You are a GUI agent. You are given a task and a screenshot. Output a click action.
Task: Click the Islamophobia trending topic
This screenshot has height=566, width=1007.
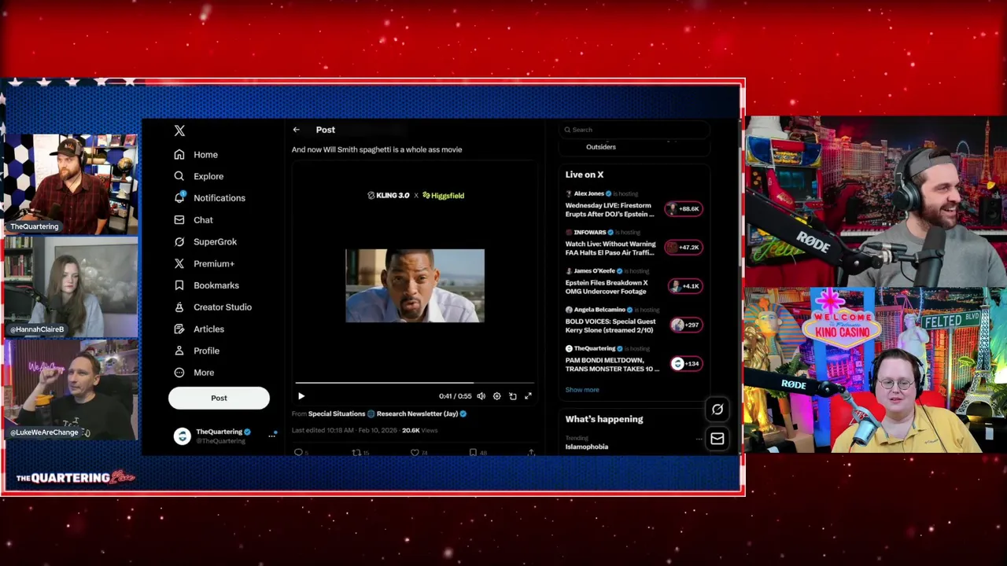click(586, 447)
